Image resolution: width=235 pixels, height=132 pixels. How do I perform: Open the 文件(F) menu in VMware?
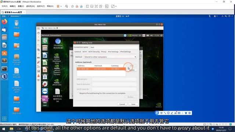(x=4, y=6)
